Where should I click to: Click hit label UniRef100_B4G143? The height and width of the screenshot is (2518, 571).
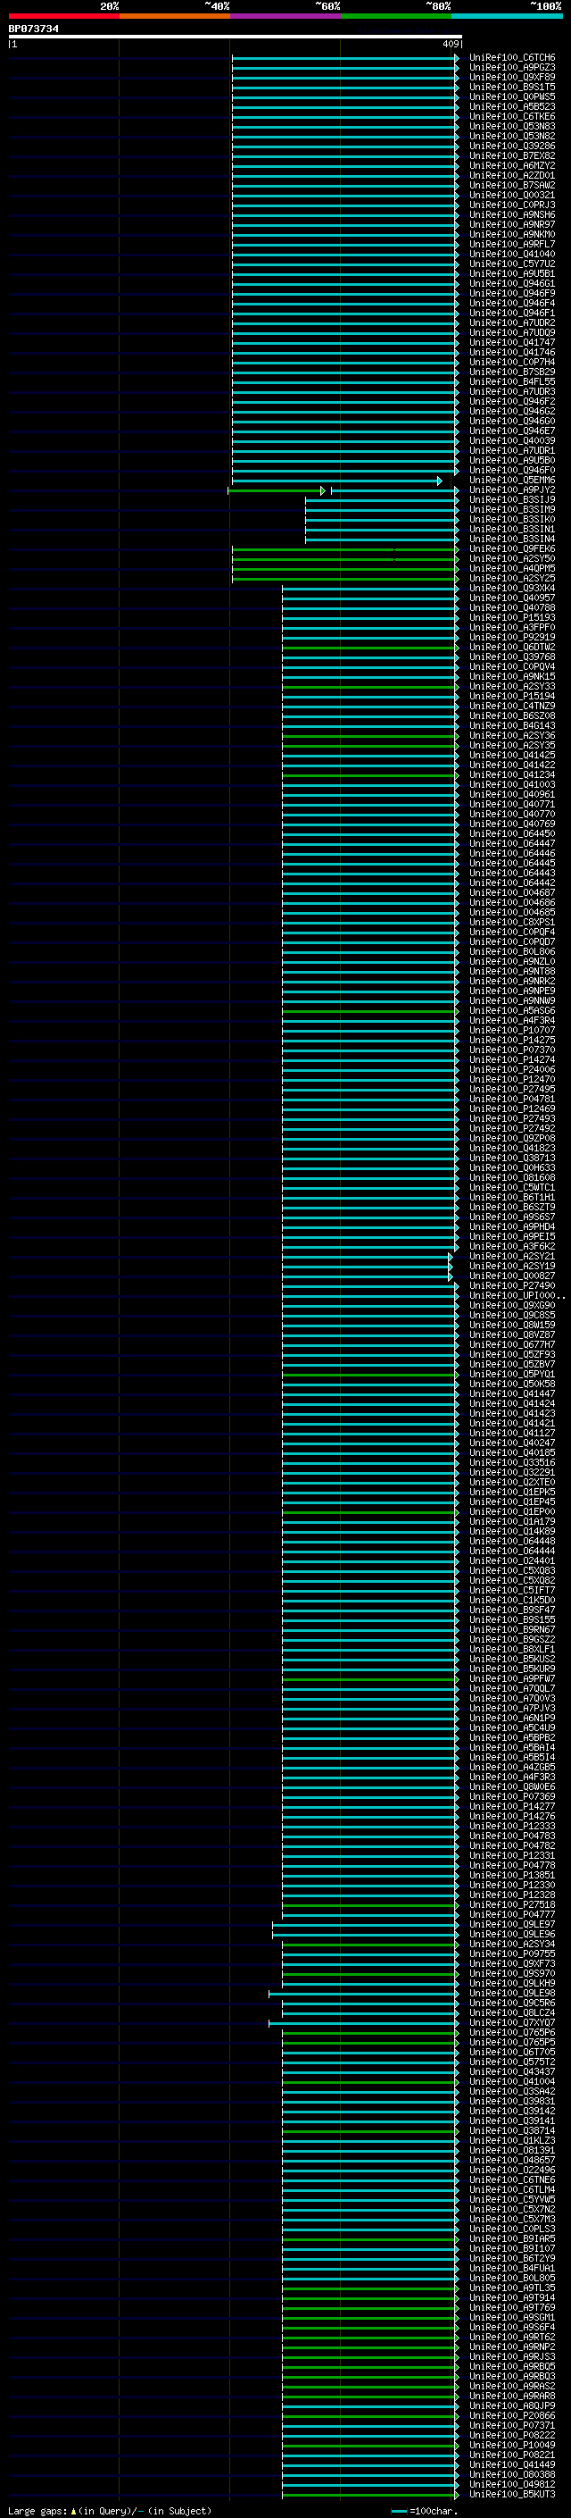pos(512,726)
